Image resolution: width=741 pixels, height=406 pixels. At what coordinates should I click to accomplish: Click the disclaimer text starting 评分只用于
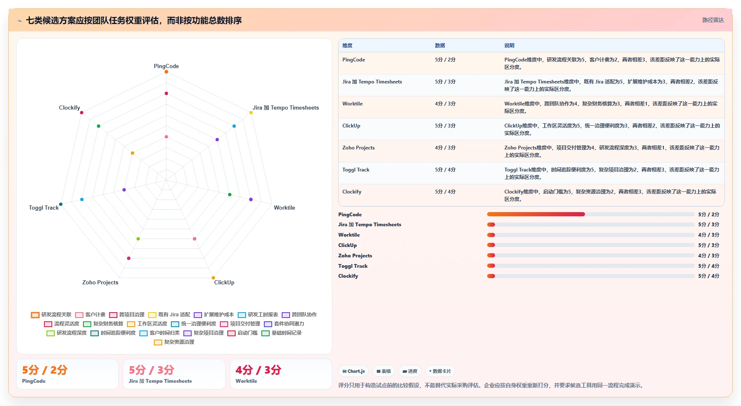492,385
